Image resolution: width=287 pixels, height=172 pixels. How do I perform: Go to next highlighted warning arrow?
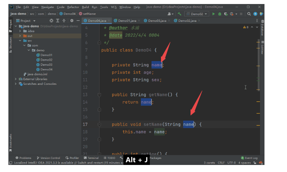[257, 27]
